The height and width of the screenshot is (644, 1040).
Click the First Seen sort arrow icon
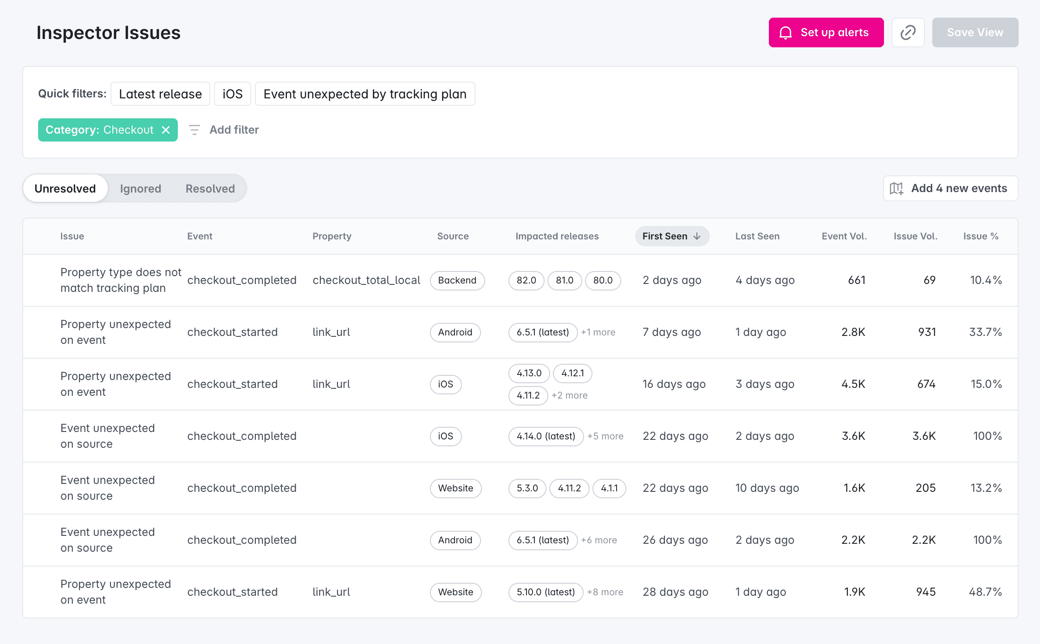coord(698,236)
